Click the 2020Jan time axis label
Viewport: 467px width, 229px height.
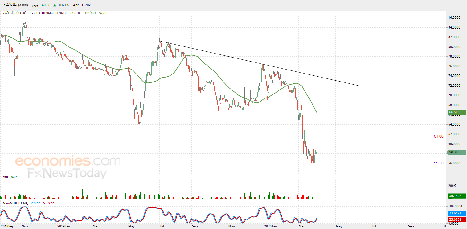pos(271,227)
